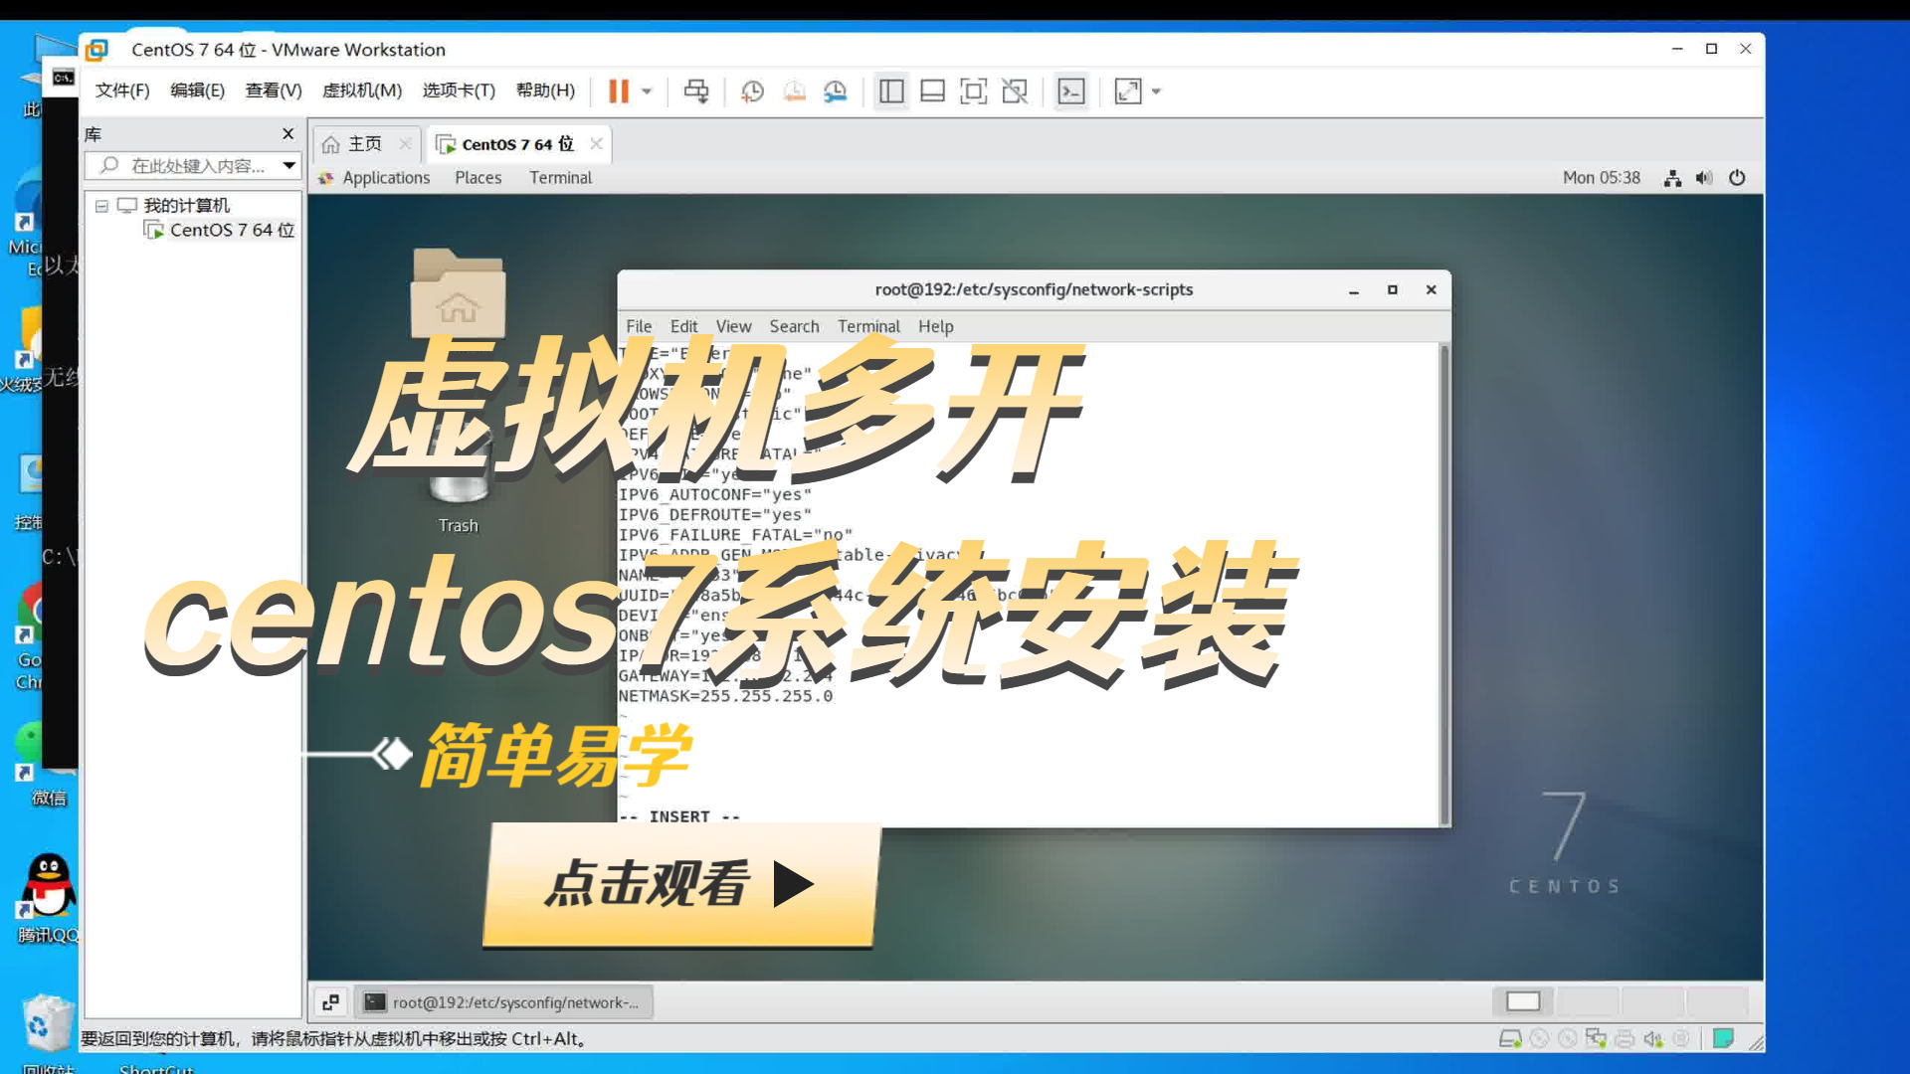Open the 文件(F) menu
The image size is (1910, 1074).
point(122,90)
